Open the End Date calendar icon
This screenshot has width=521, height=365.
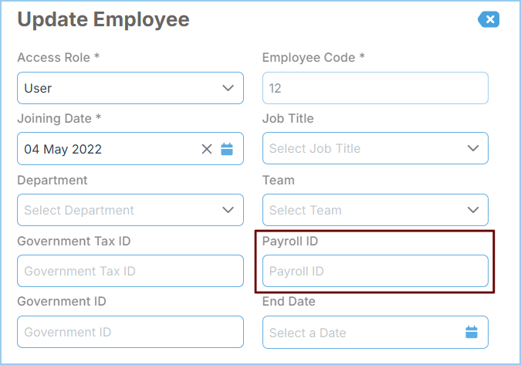point(472,332)
